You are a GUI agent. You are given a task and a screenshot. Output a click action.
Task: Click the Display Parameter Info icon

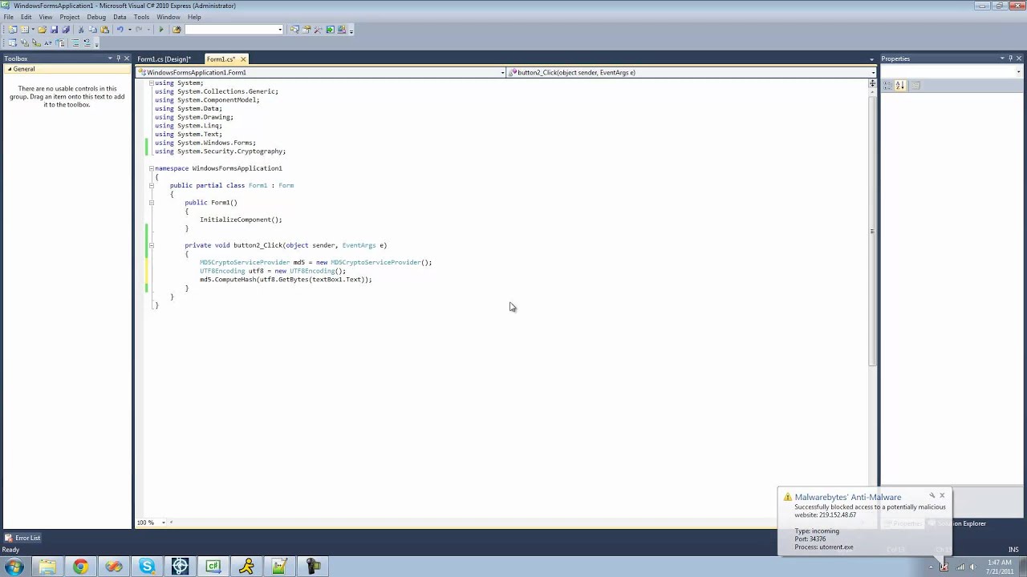click(x=25, y=42)
